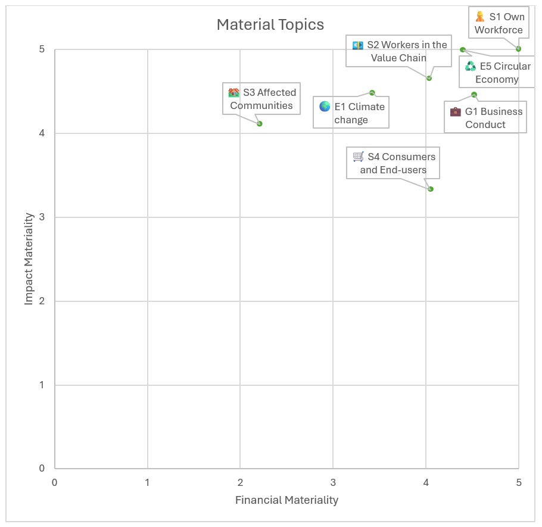Click the Impact Materiality vertical axis title
542x527 pixels.
coord(29,259)
